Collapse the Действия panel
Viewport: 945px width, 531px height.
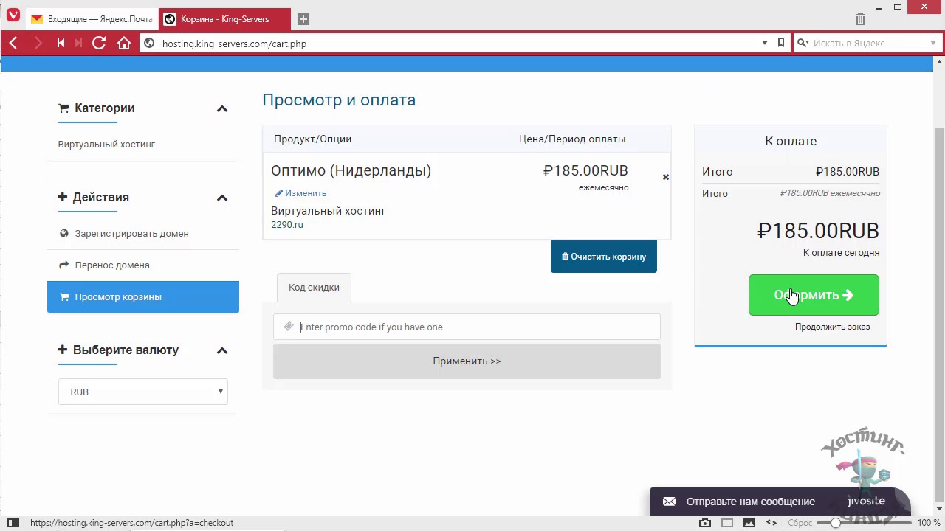(221, 198)
